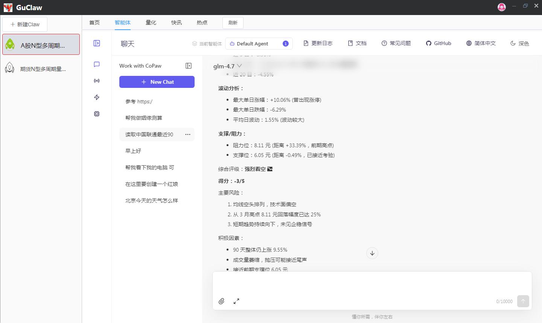542x323 pixels.
Task: Switch to the 量化 tab
Action: point(151,23)
